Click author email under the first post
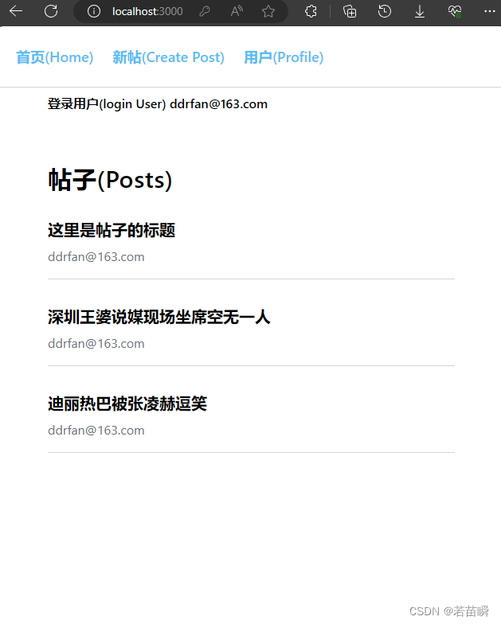501x624 pixels. (96, 257)
